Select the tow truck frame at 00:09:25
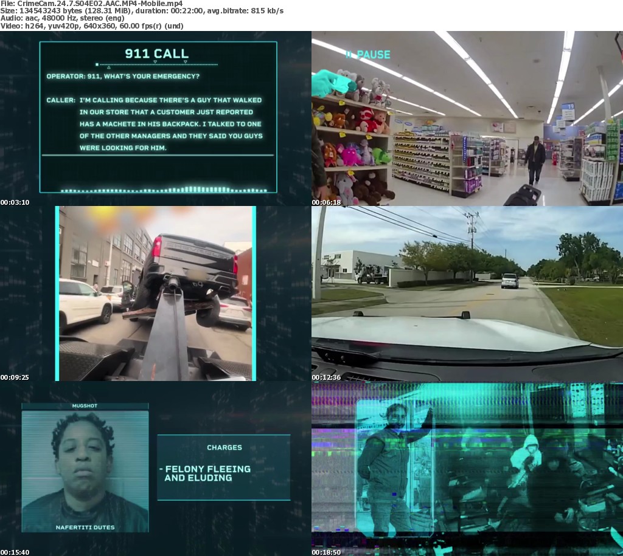Viewport: 623px width, 556px height. pos(156,293)
